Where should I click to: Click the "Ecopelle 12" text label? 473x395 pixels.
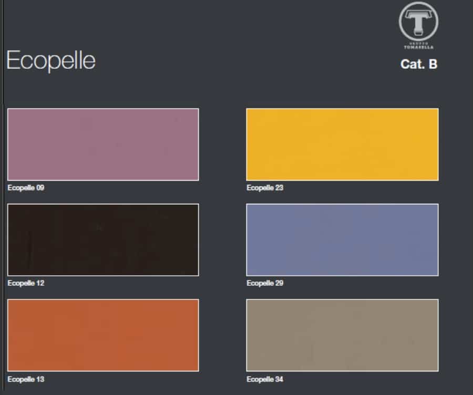click(26, 283)
